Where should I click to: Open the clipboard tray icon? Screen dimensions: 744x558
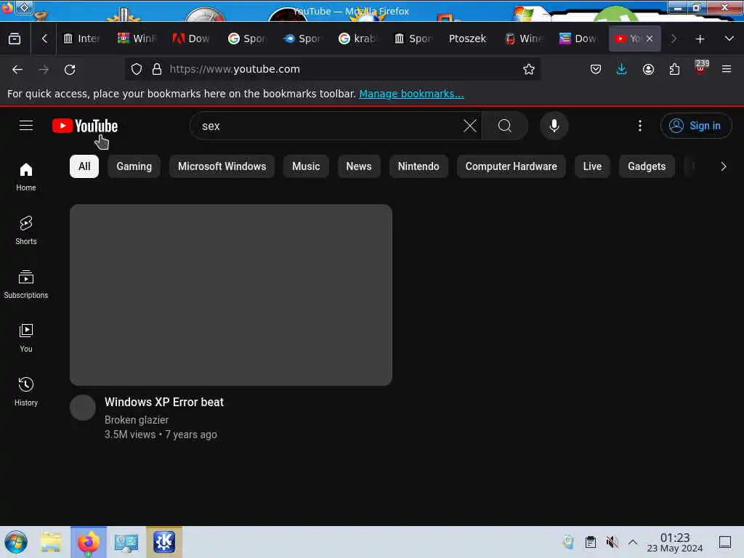point(590,542)
